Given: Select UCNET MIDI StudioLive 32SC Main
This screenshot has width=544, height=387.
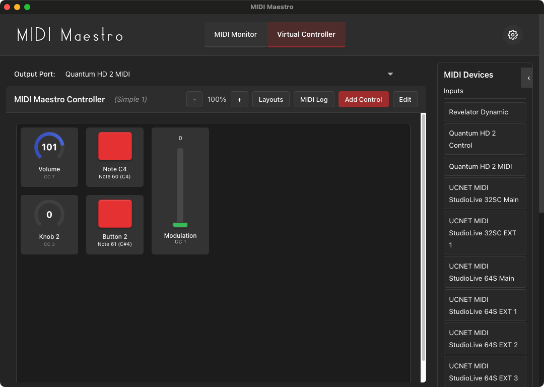Looking at the screenshot, I should (x=485, y=193).
